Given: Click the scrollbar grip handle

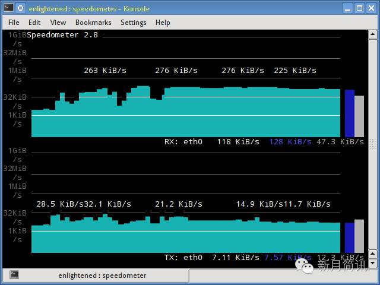Looking at the screenshot, I should [x=373, y=144].
